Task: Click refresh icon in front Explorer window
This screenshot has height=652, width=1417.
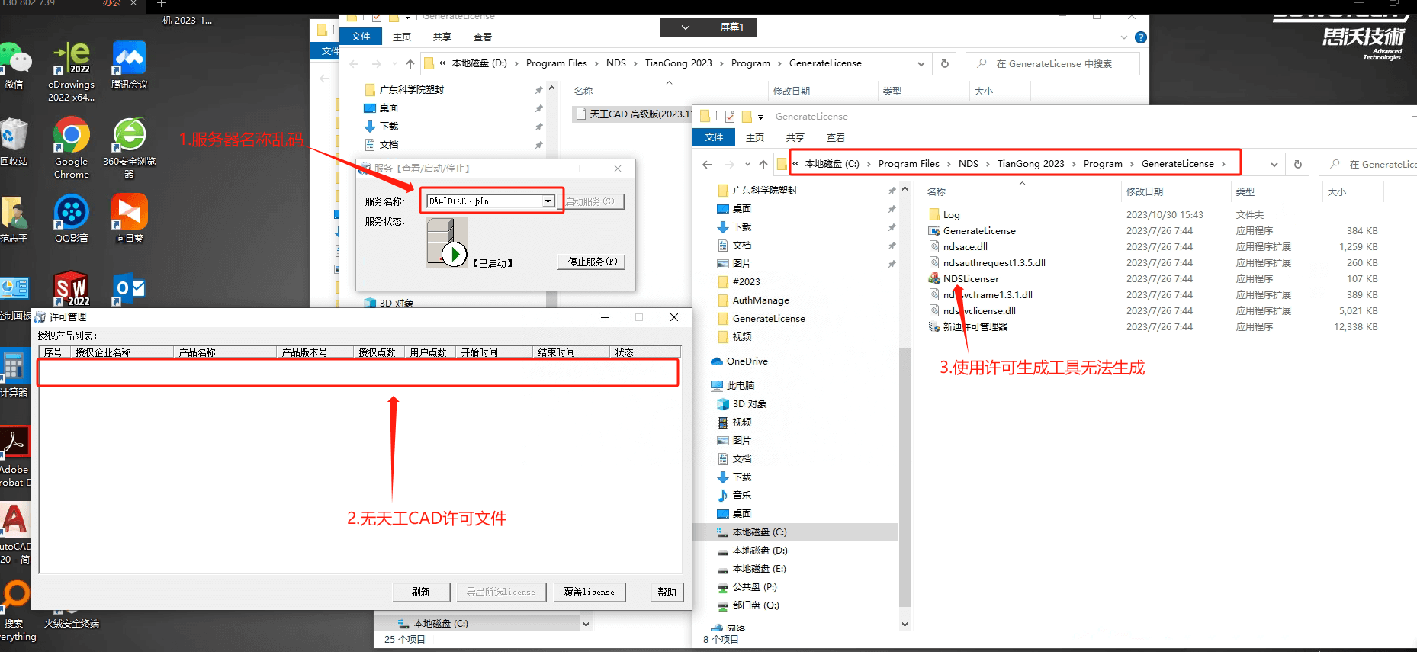Action: [1297, 164]
